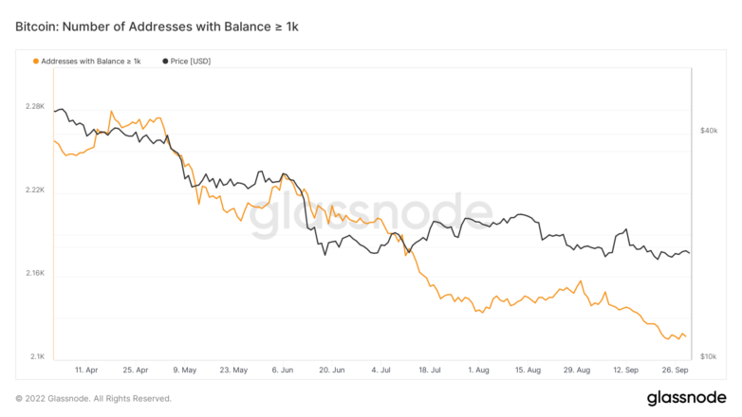Click the 2.1K left axis label
This screenshot has height=417, width=742.
click(37, 356)
